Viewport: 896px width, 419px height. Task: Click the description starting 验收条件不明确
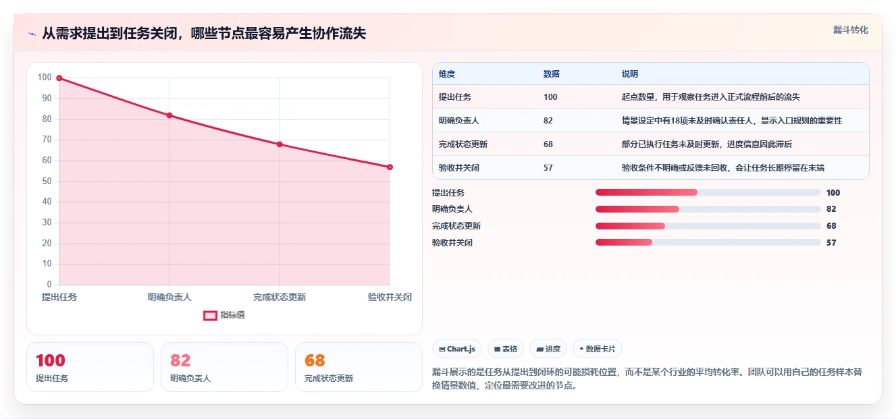coord(723,168)
